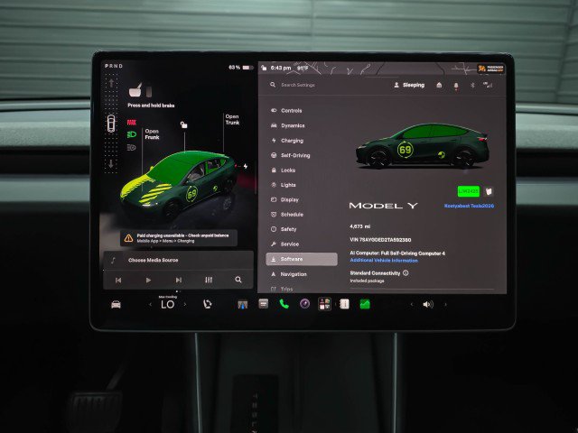Select the Software settings menu
Image resolution: width=578 pixels, height=433 pixels.
point(302,259)
